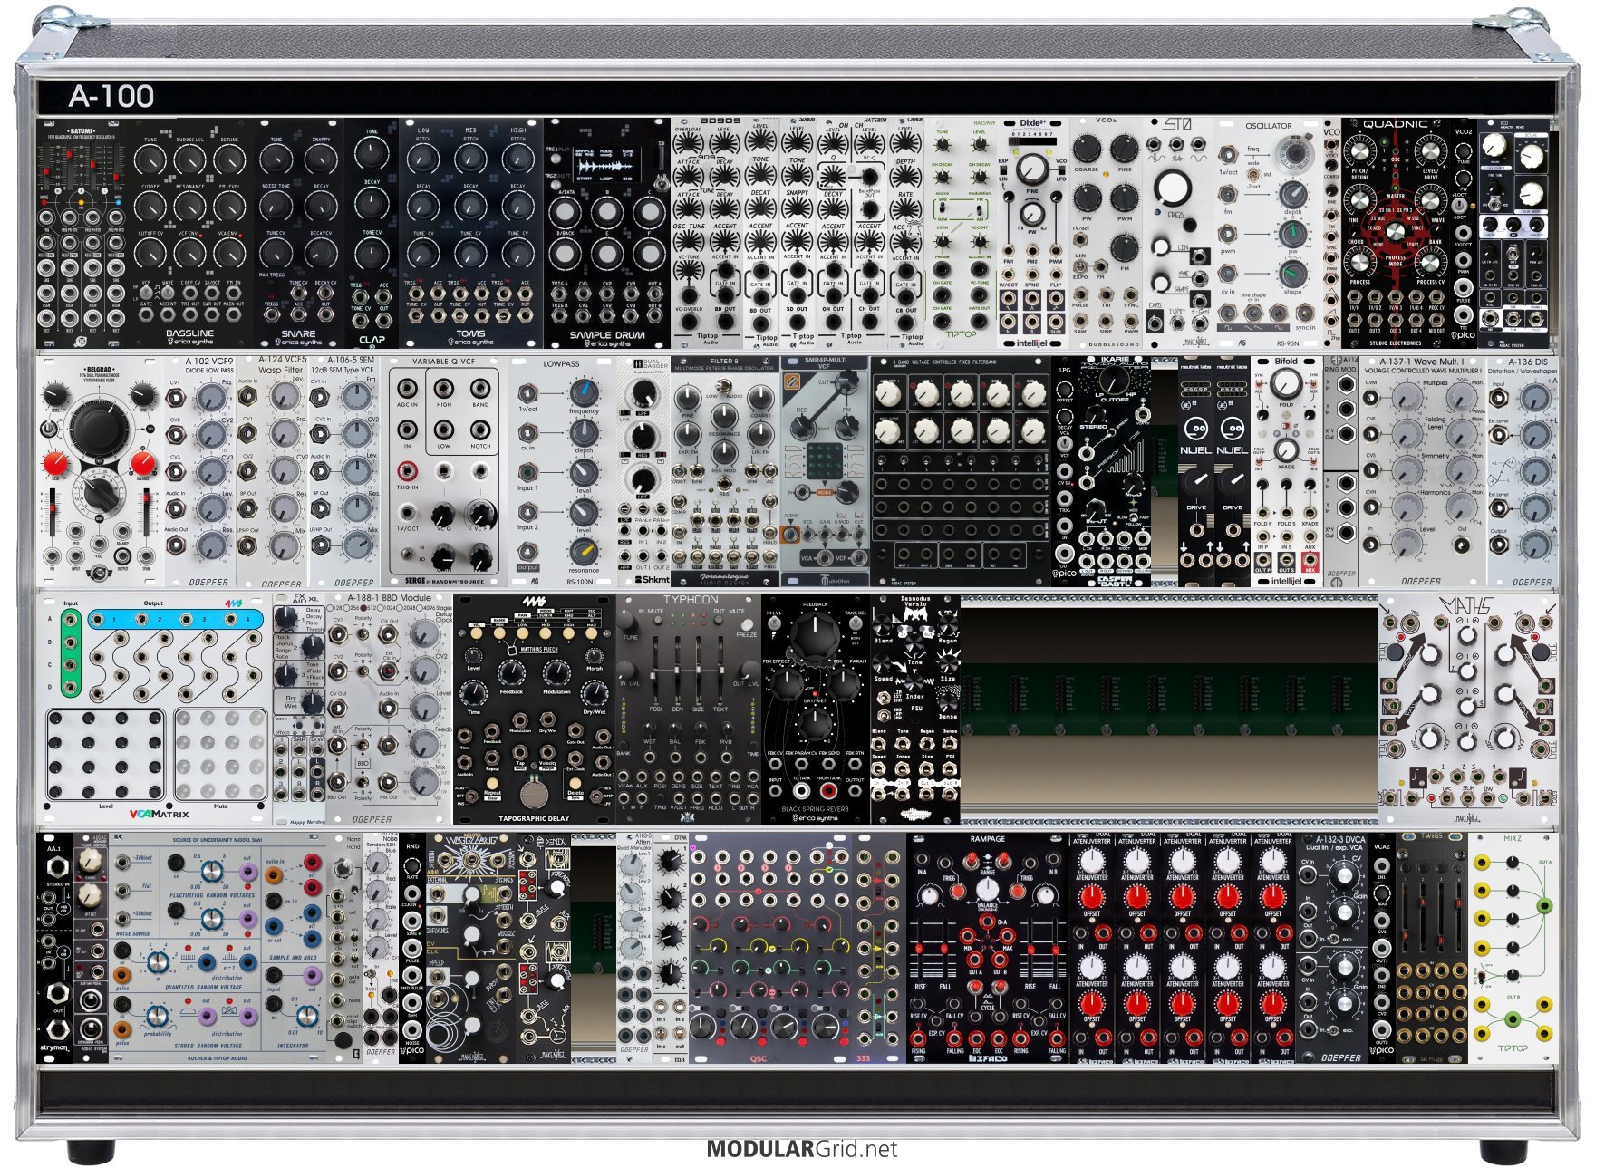Flip the EXP/LIN switch on Dixie II+
Screen dimensions: 1605x1168
click(1003, 170)
